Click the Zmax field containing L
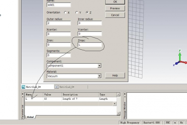The height and width of the screenshot is (125, 187). (x=90, y=45)
